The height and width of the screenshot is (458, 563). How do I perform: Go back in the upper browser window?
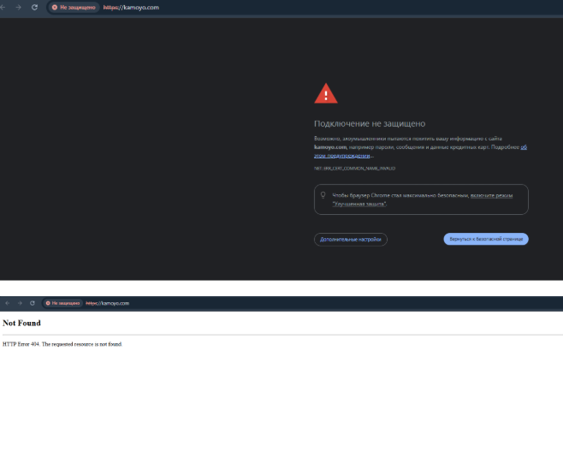(3, 7)
